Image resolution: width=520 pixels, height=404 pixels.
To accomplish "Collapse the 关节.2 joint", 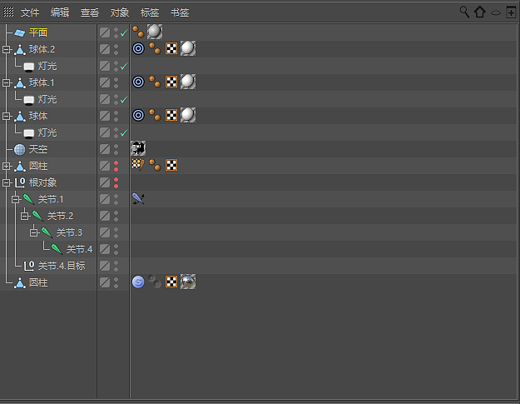I will point(25,216).
